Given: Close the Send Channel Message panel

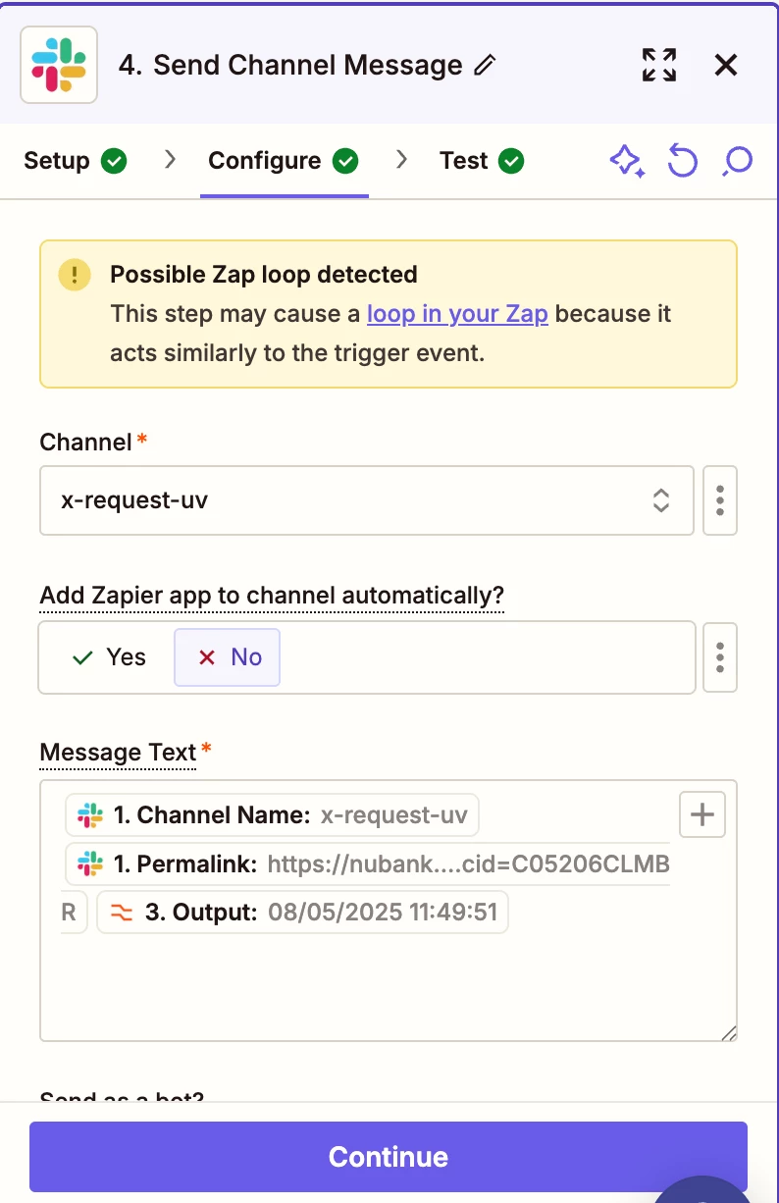Looking at the screenshot, I should 725,65.
